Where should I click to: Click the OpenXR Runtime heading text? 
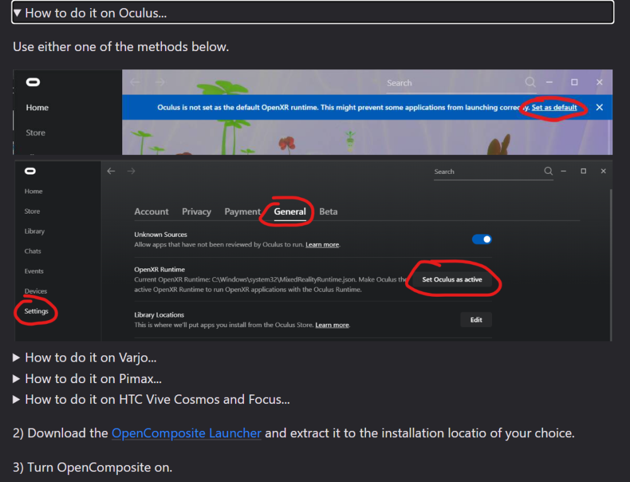point(159,270)
